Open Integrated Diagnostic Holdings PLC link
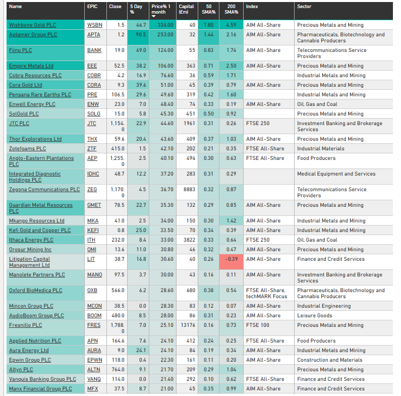 pos(35,177)
